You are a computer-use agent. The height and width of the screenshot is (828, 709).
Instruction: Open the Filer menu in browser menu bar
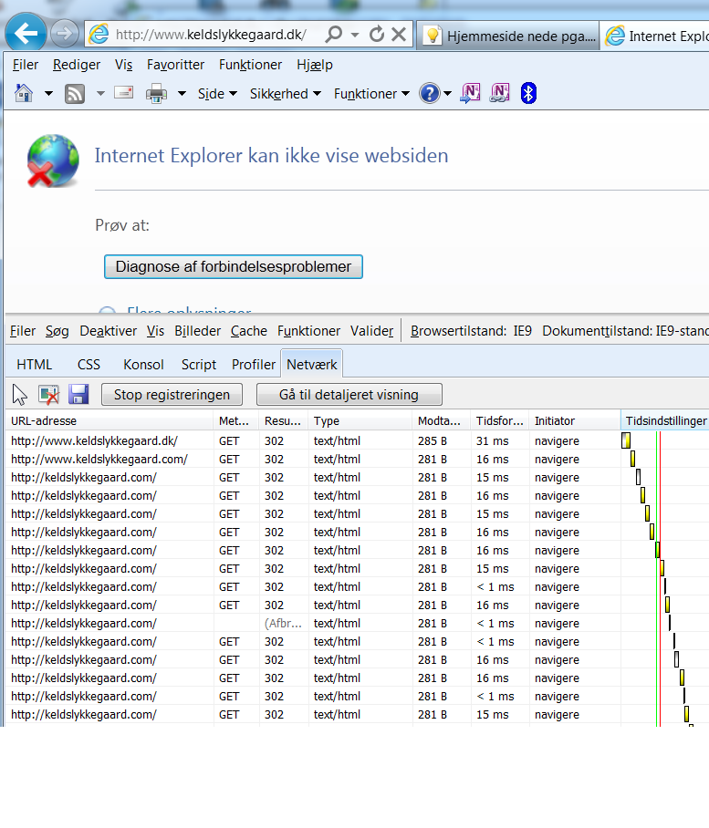pos(26,65)
